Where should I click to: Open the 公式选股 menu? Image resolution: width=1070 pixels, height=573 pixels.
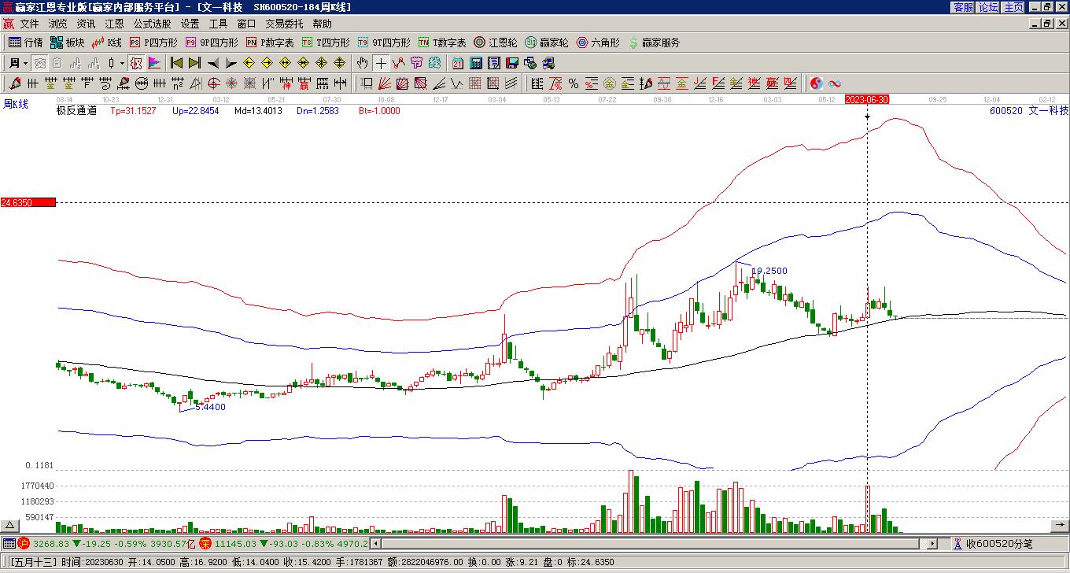tap(152, 24)
